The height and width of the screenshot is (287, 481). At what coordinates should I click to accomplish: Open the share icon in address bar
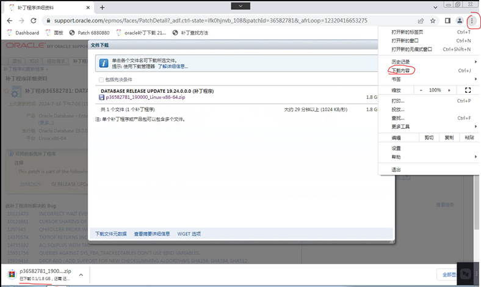click(421, 21)
